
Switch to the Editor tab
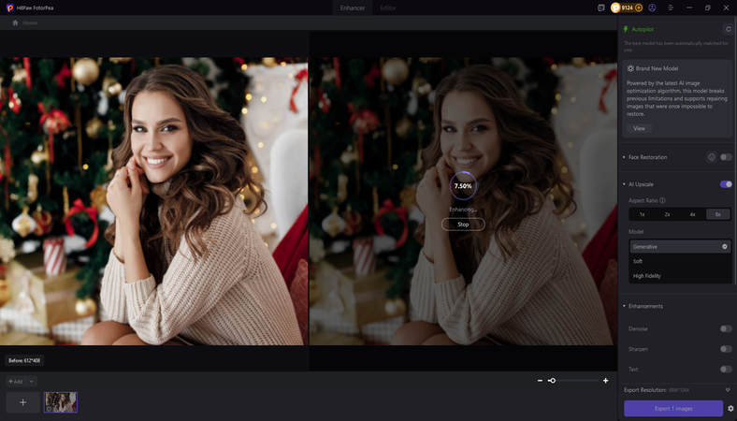point(388,7)
